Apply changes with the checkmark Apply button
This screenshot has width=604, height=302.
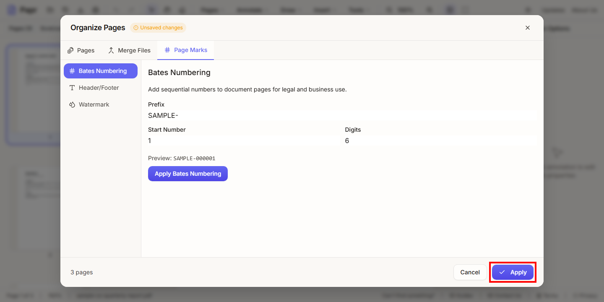click(513, 272)
